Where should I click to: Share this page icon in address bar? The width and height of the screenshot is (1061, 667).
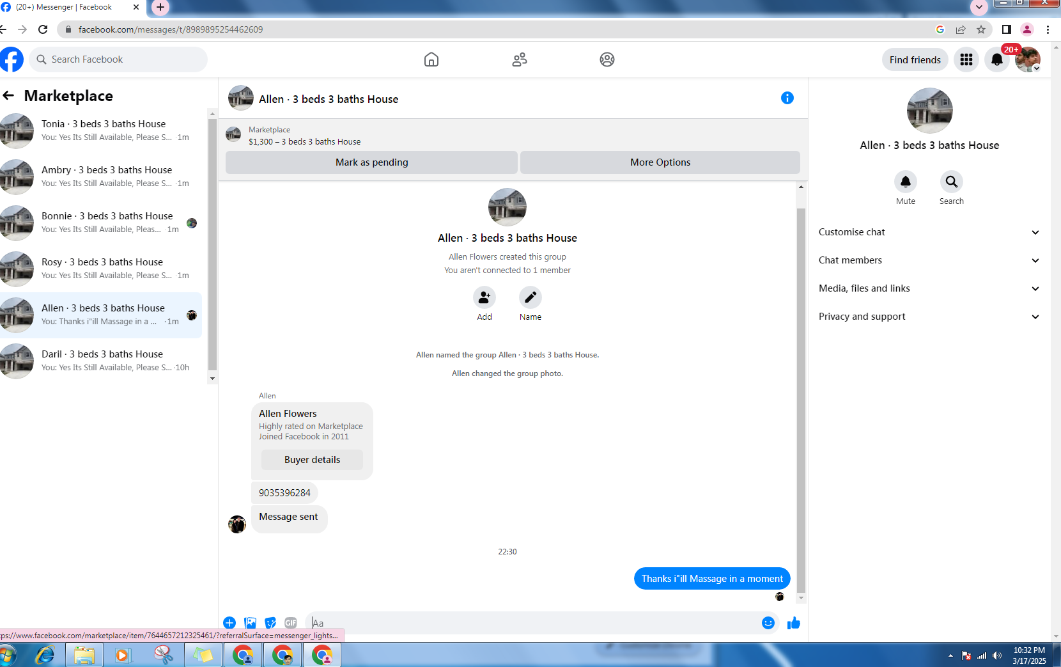(961, 29)
